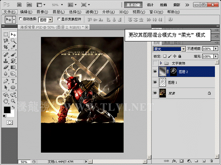This screenshot has height=165, width=221.
Task: Hide the 图层 1 layer
Action: 155,82
